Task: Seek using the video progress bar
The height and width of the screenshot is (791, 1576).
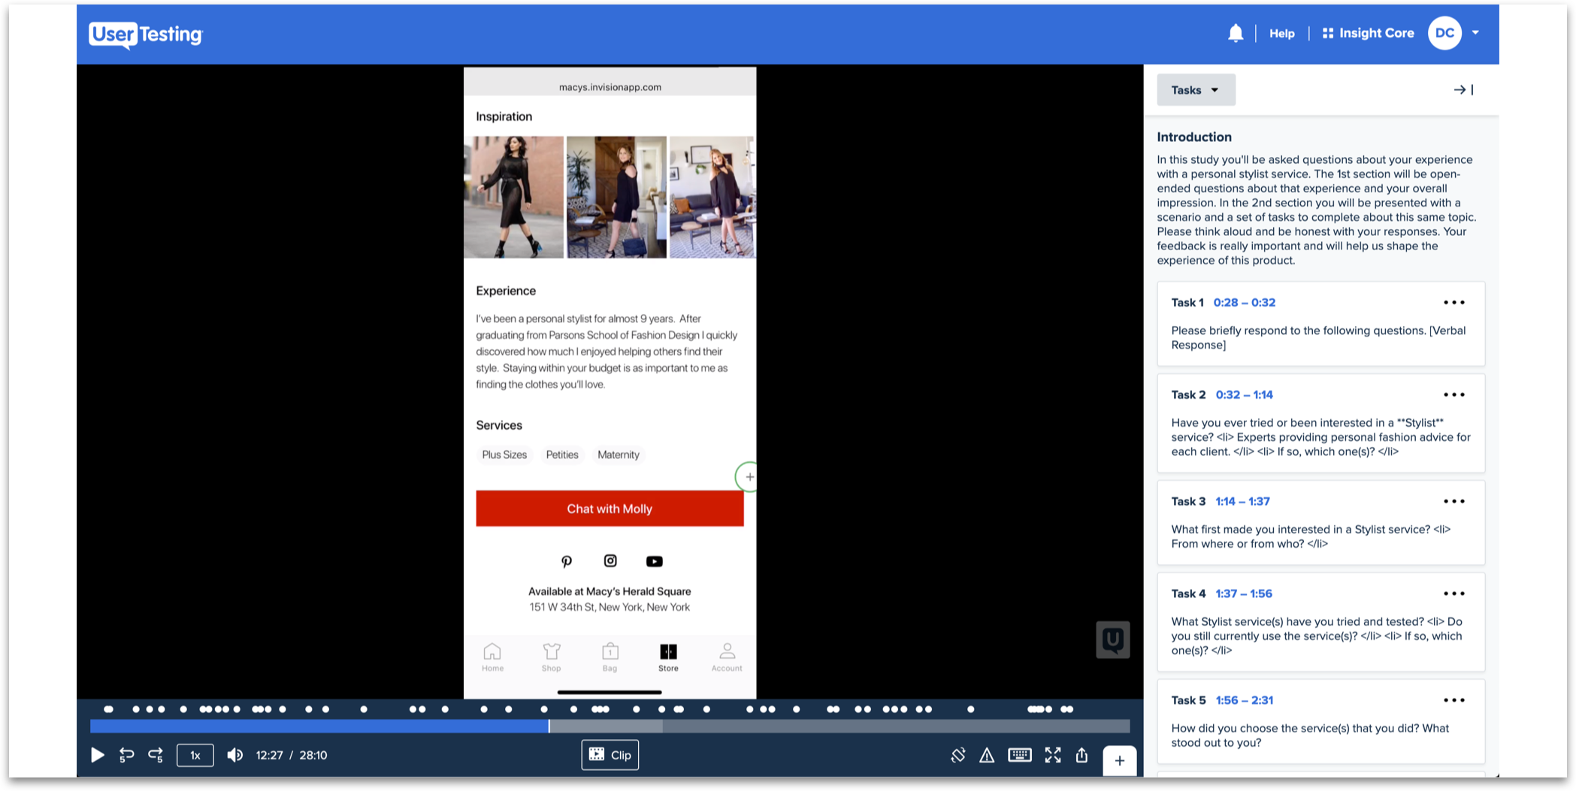Action: tap(610, 726)
